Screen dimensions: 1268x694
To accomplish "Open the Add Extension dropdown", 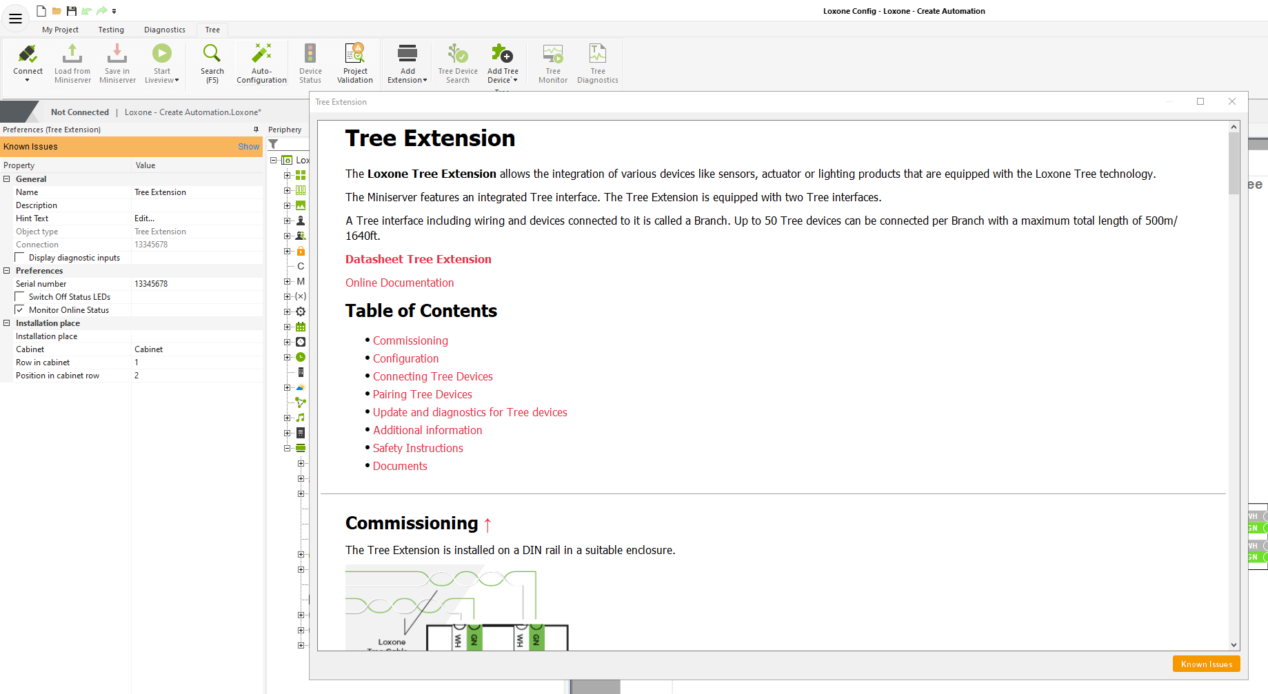I will pyautogui.click(x=407, y=63).
